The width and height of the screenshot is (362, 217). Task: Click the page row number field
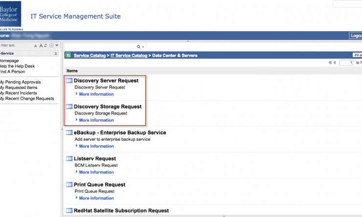coord(346,63)
